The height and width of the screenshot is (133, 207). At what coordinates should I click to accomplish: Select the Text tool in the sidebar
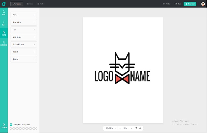4,23
